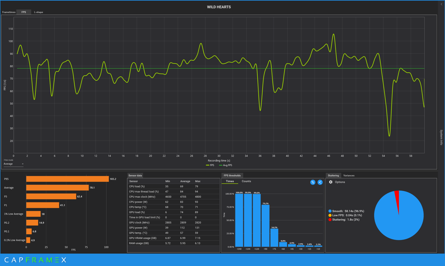Expand the System Info side panel

pos(441,137)
